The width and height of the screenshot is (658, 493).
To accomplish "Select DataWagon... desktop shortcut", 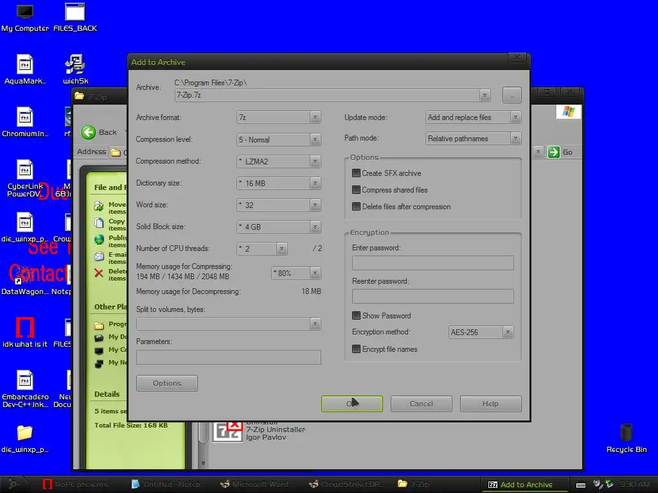I will pos(25,281).
